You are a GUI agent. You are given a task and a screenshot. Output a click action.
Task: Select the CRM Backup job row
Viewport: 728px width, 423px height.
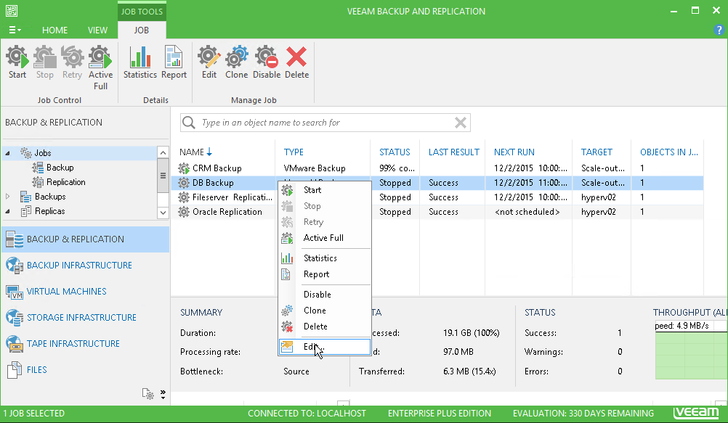[x=437, y=168]
